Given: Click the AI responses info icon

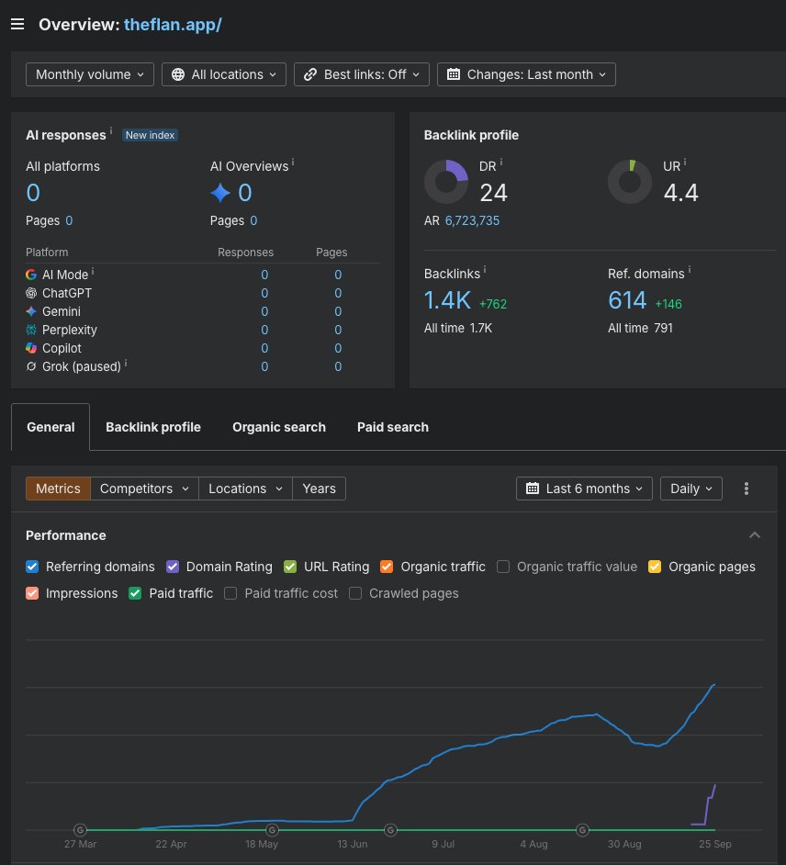Looking at the screenshot, I should click(x=111, y=130).
